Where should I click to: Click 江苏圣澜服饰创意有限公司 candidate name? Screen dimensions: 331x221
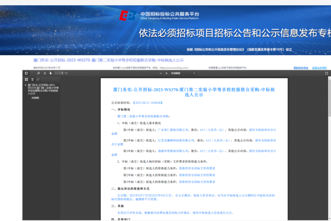click(x=176, y=140)
